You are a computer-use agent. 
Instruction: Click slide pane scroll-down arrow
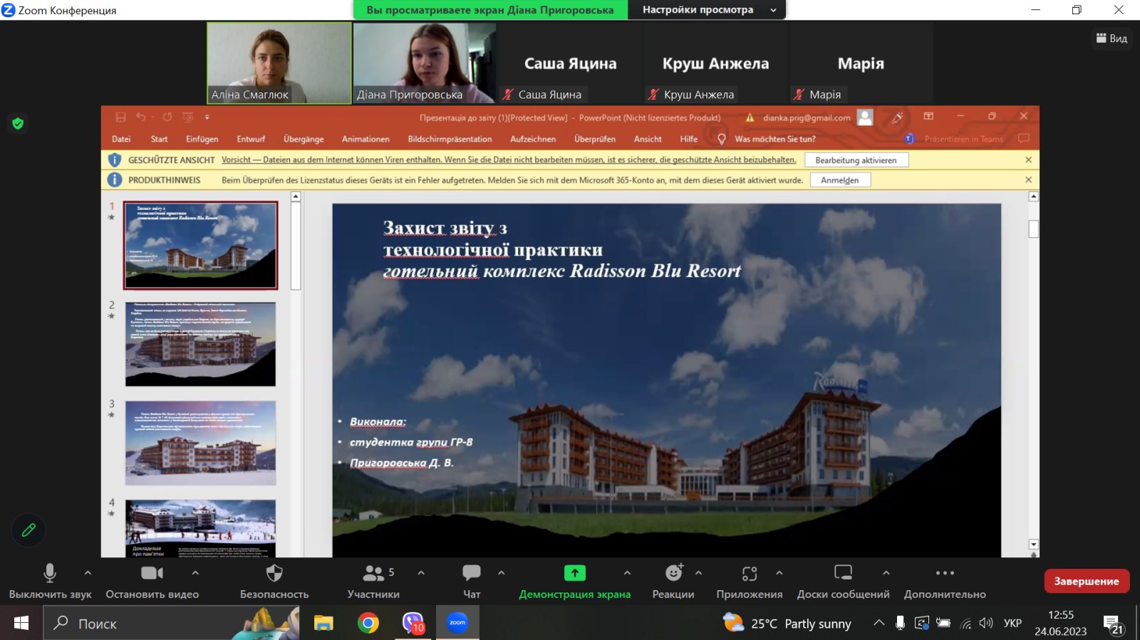pos(1034,545)
